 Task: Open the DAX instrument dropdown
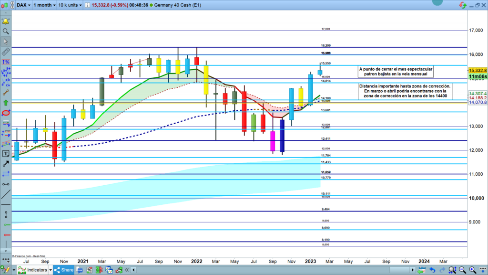coord(24,5)
